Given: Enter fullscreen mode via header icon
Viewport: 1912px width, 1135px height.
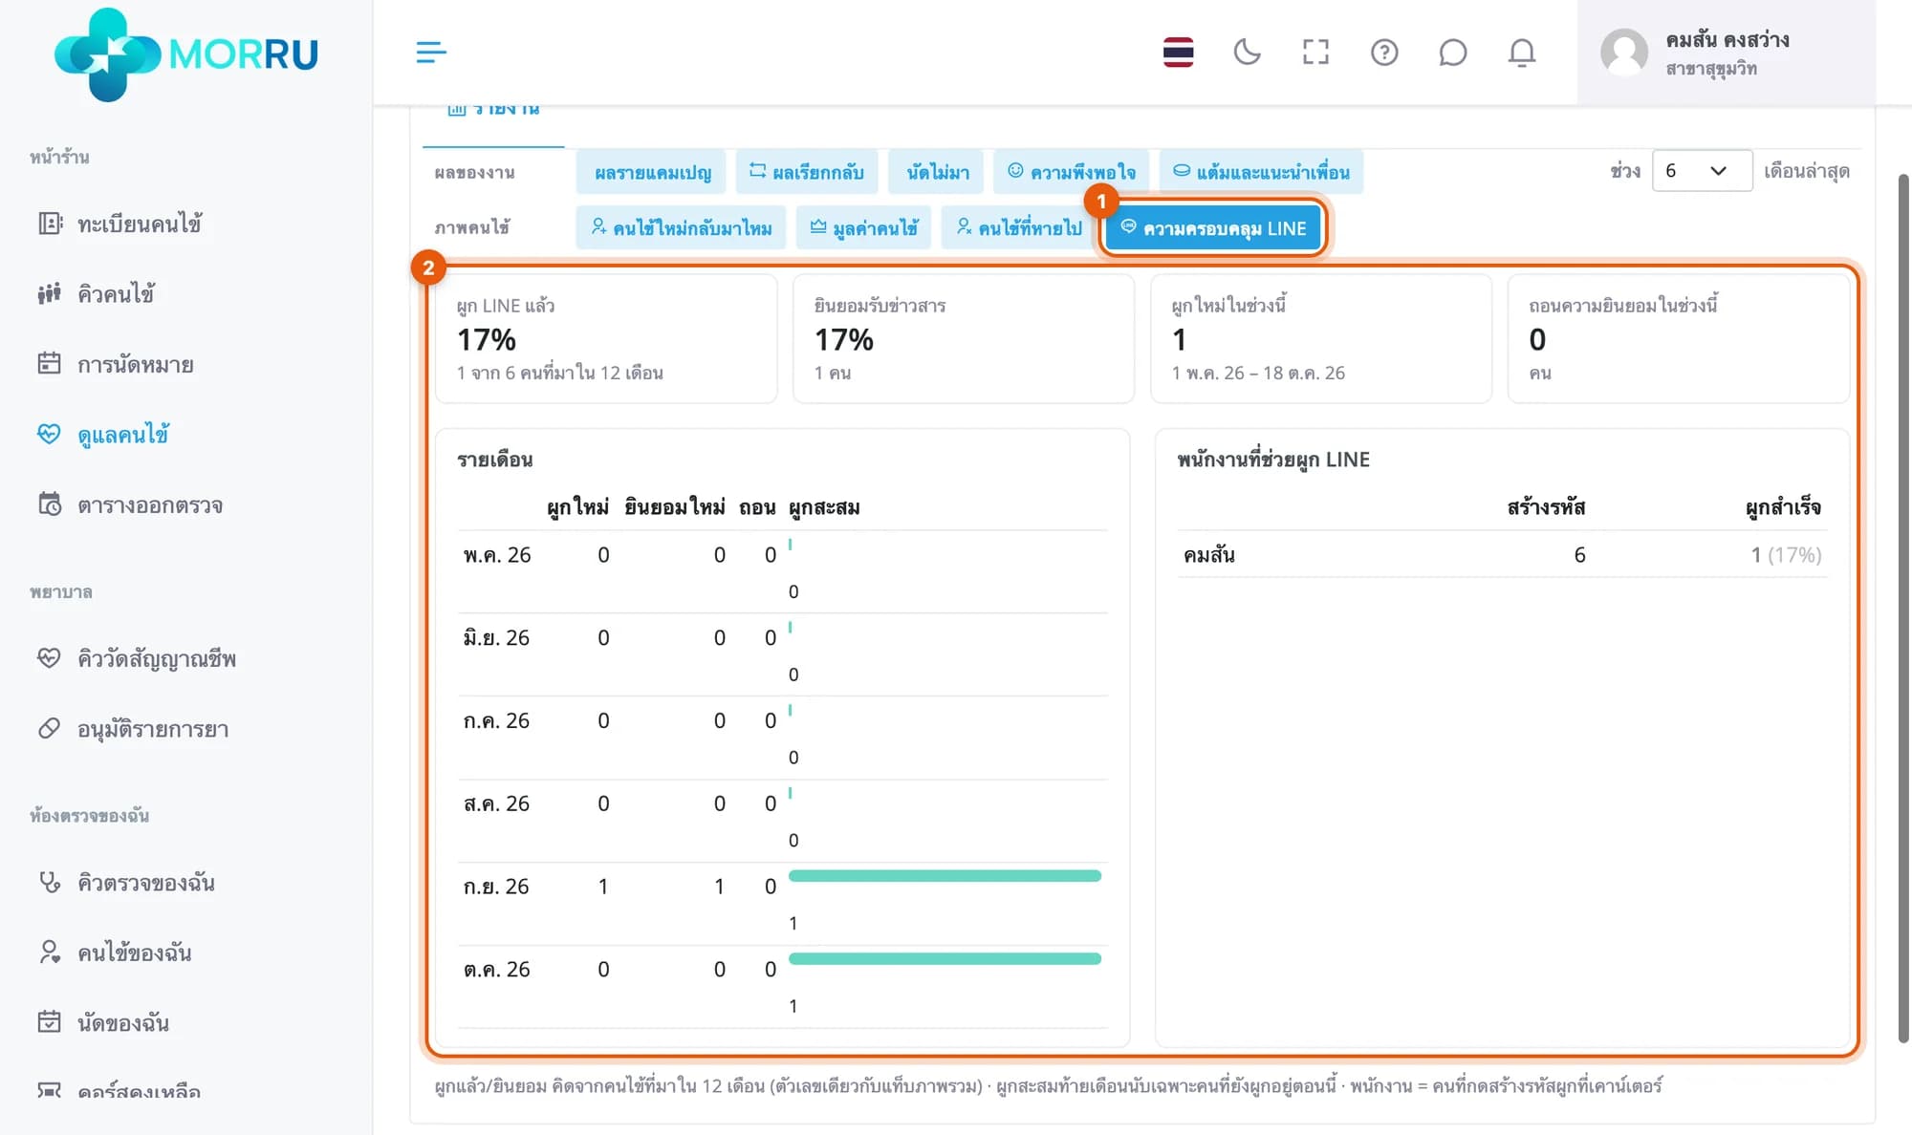Looking at the screenshot, I should click(x=1315, y=52).
